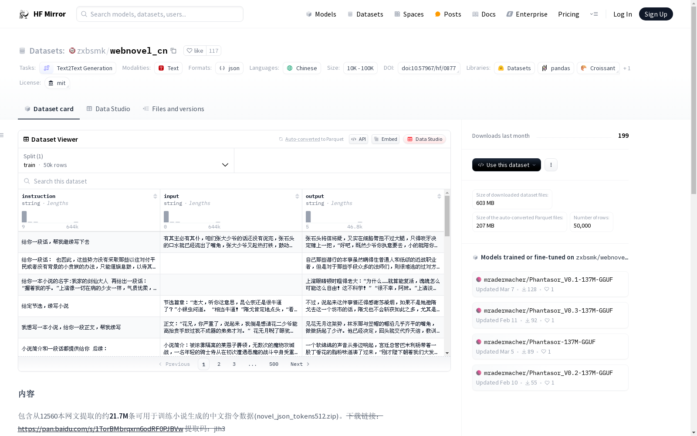The width and height of the screenshot is (697, 436).
Task: Open the Docs page
Action: click(484, 14)
